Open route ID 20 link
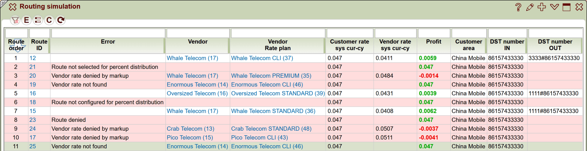Screen dimensions: 587x151 click(33, 75)
